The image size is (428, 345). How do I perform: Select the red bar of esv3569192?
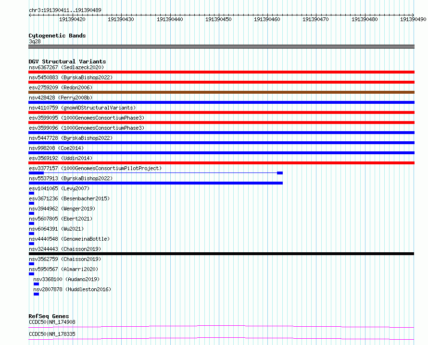221,163
